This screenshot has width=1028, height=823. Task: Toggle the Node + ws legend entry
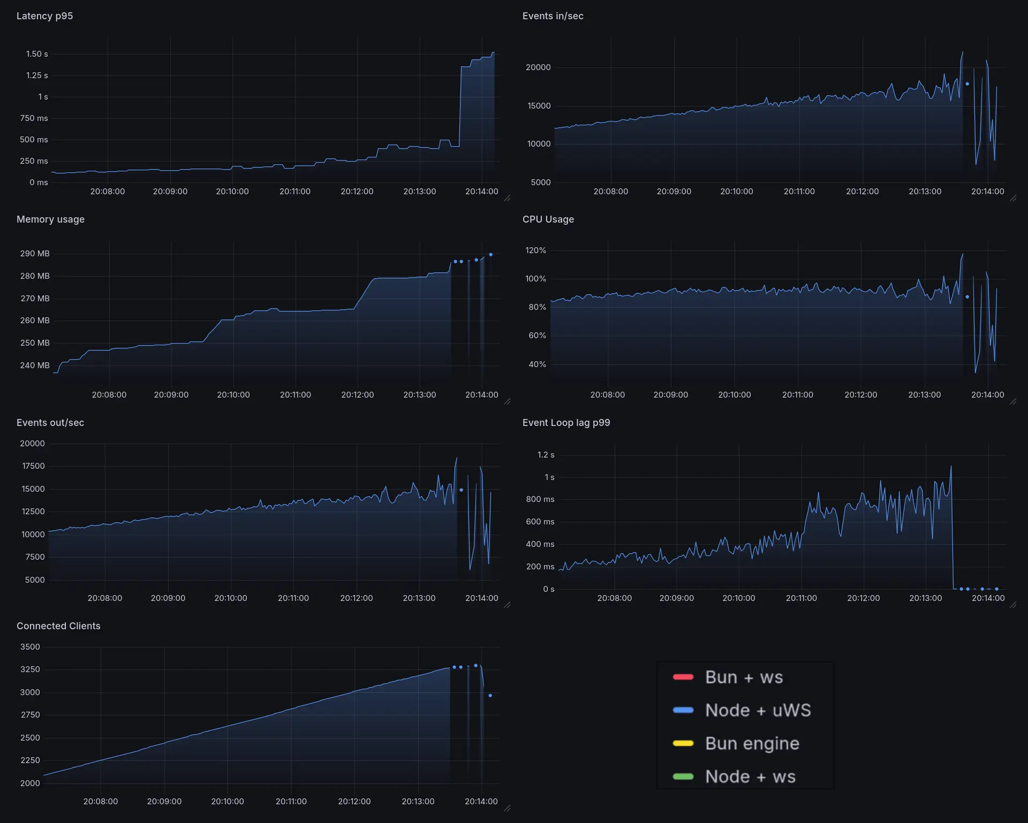(750, 776)
